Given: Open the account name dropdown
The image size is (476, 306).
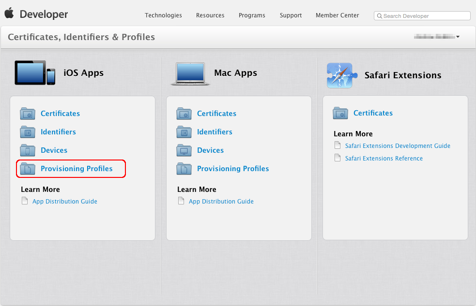Looking at the screenshot, I should click(x=436, y=36).
